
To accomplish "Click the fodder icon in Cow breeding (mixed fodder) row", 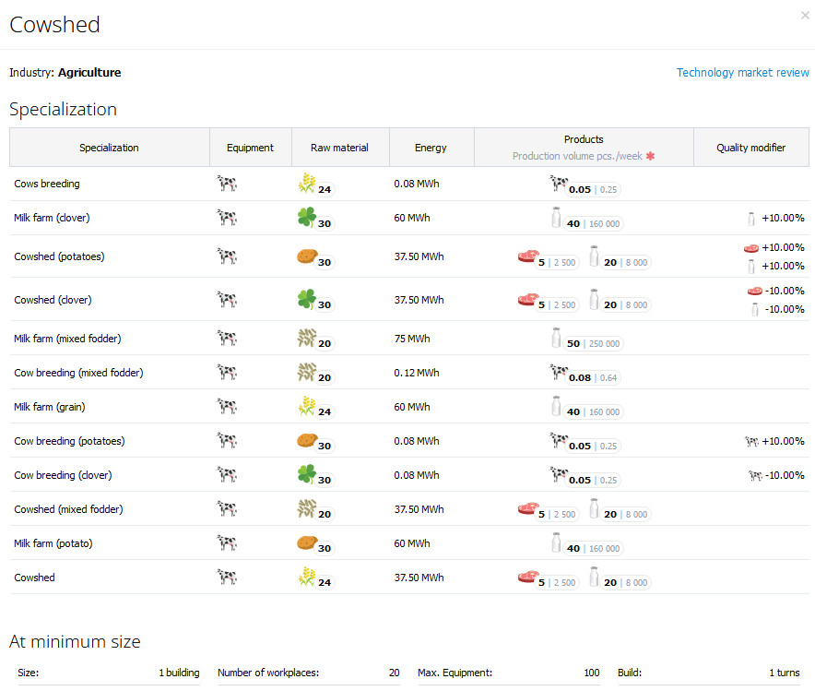I will coord(307,373).
